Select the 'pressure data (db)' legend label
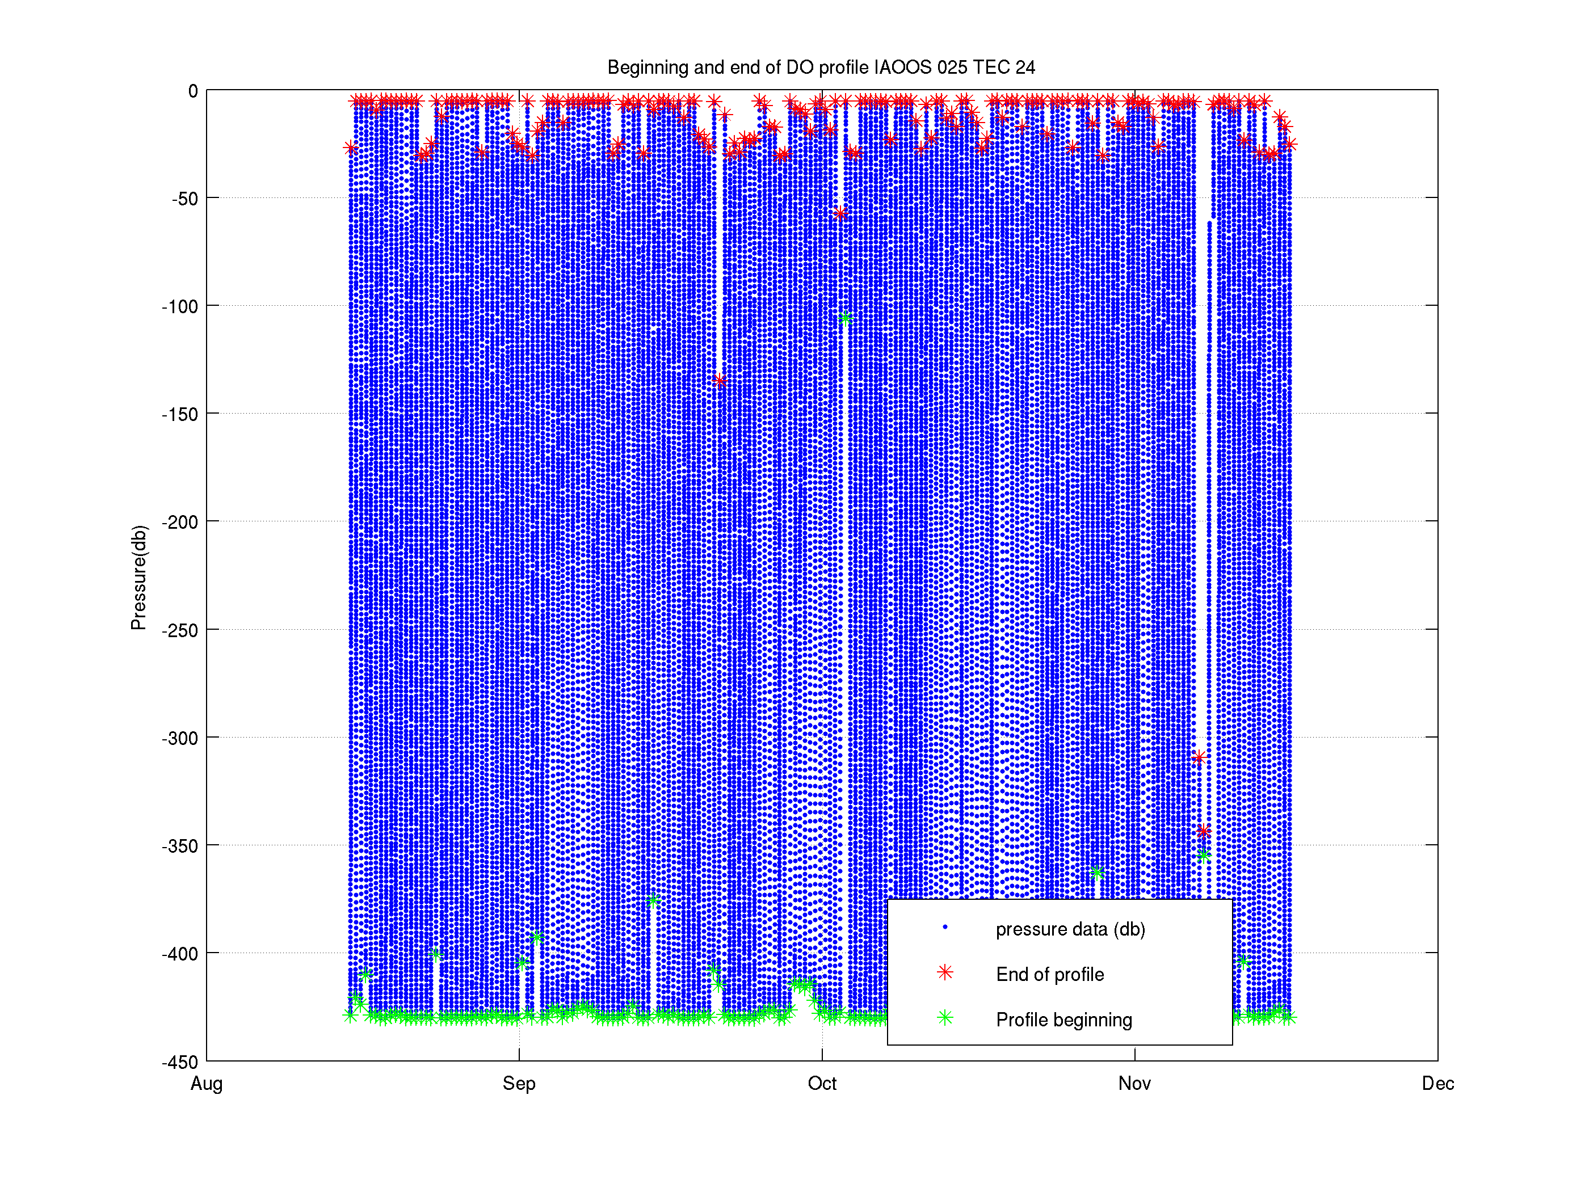Viewport: 1589px width, 1192px height. 1070,929
